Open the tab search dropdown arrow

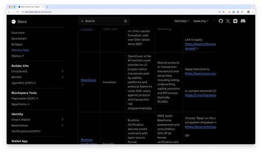tap(253, 7)
